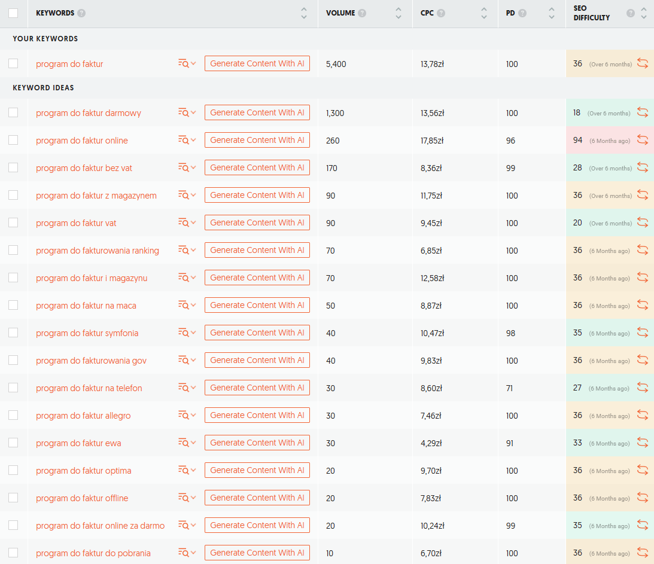Click the 5,400 volume value

pos(336,64)
